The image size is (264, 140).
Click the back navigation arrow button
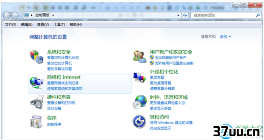tap(7, 15)
